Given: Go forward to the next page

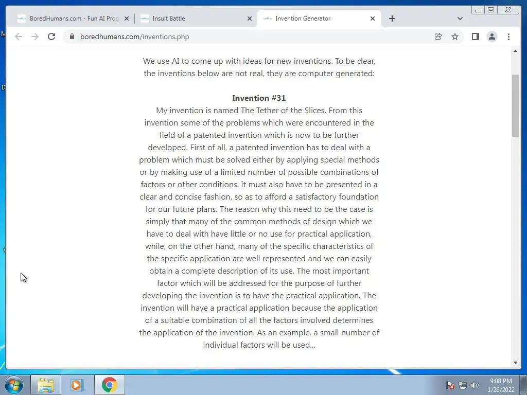Looking at the screenshot, I should click(35, 37).
